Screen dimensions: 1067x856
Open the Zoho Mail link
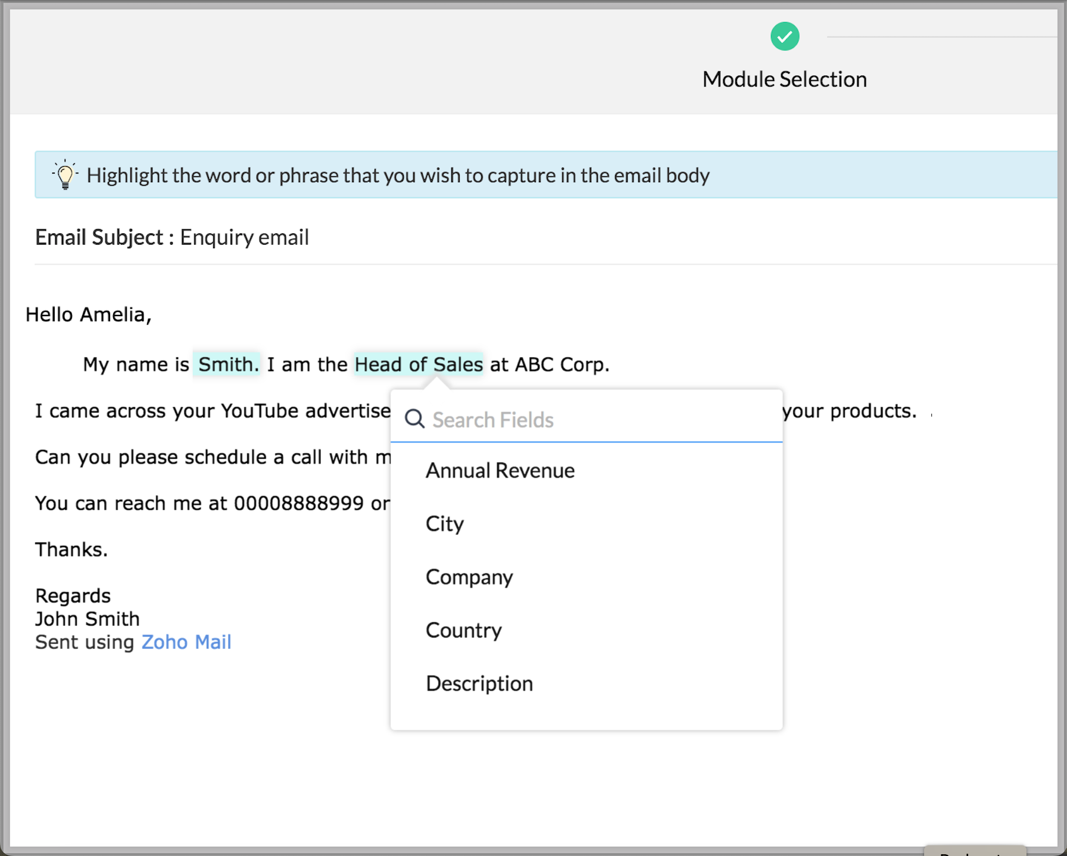point(186,642)
